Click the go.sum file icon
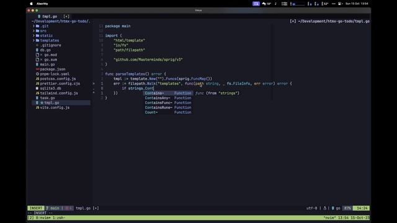Image resolution: width=397 pixels, height=223 pixels. click(x=37, y=59)
